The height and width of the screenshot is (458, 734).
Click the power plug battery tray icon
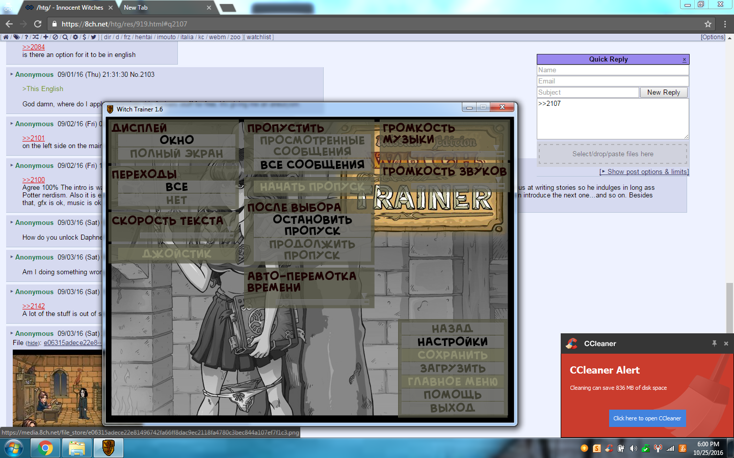[621, 448]
